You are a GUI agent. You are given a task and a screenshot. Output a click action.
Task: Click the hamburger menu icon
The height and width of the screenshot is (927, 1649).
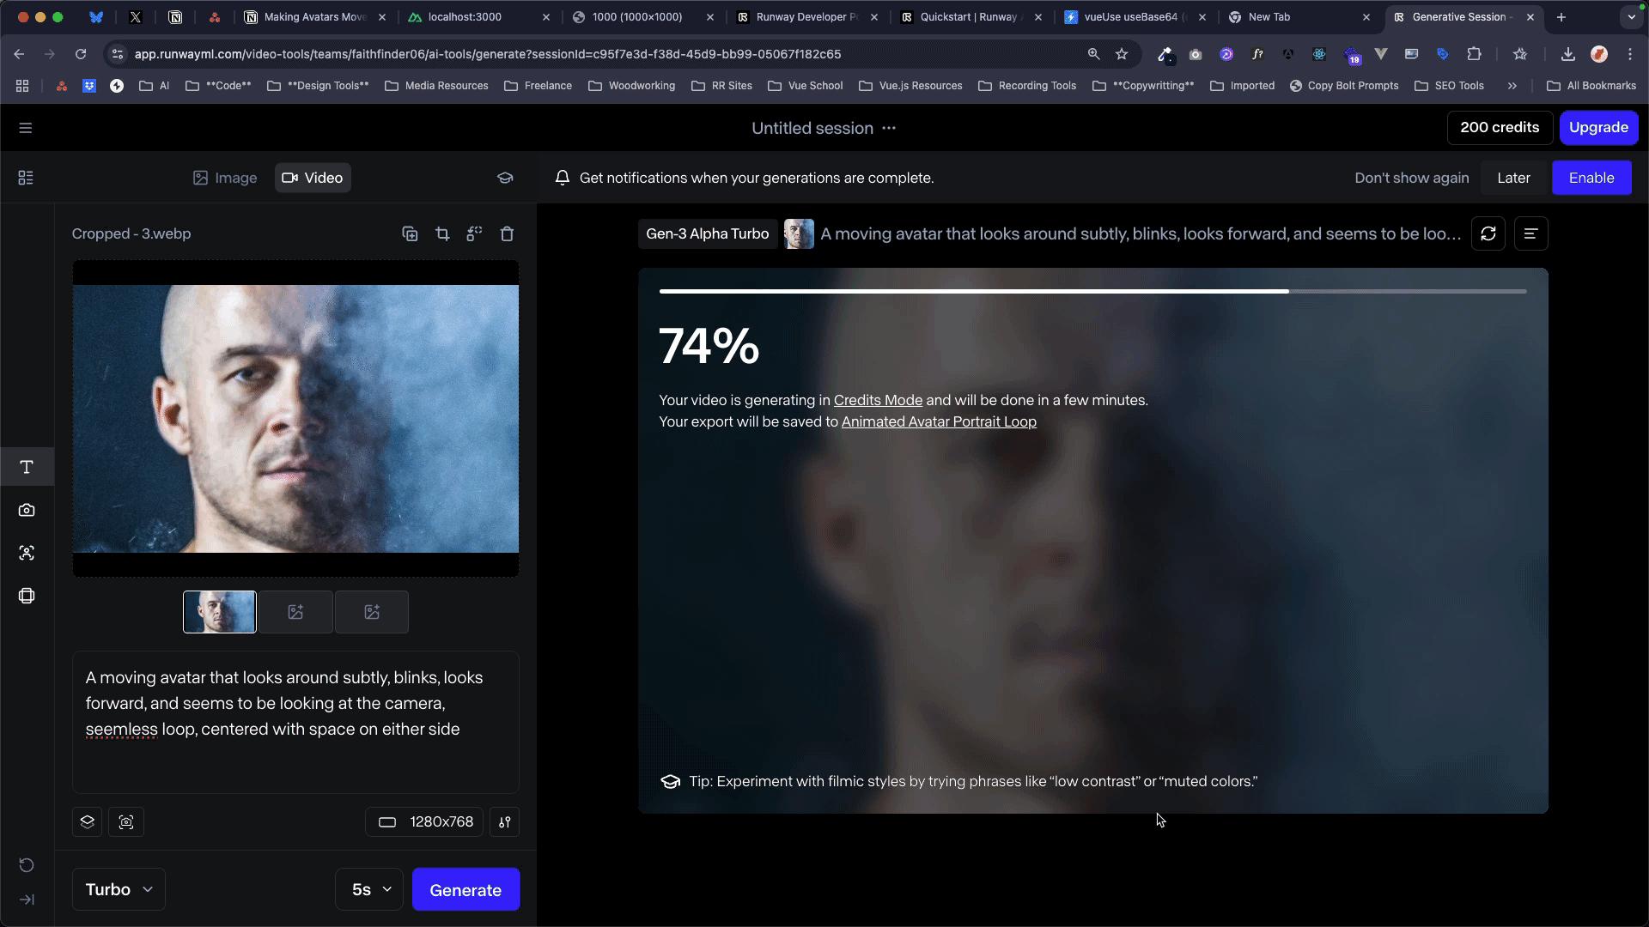[x=26, y=128]
